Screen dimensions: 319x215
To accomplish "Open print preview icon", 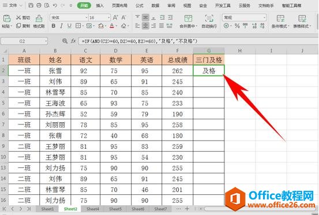I will click(x=47, y=5).
